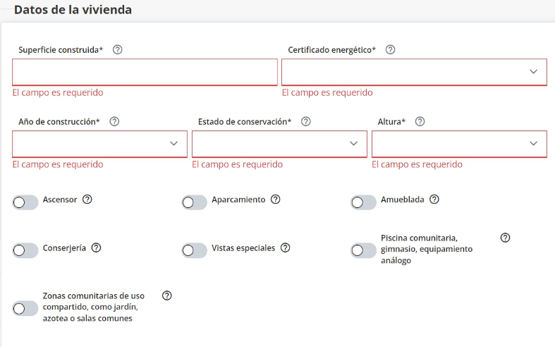Click the Altura help question mark
Image resolution: width=555 pixels, height=347 pixels.
click(x=420, y=121)
